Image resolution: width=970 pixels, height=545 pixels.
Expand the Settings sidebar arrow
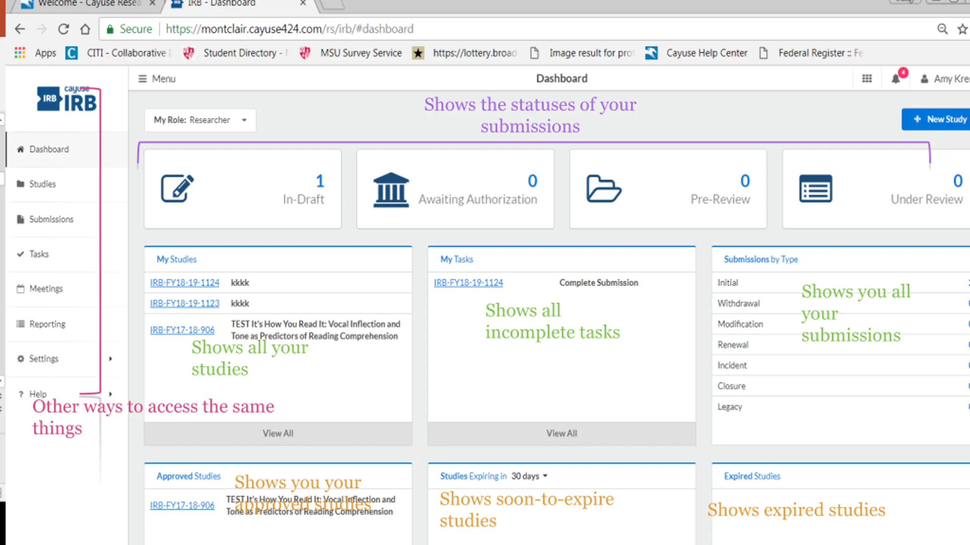110,359
